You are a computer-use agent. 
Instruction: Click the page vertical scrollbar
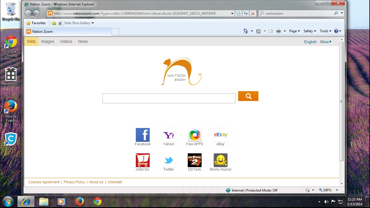[341, 101]
